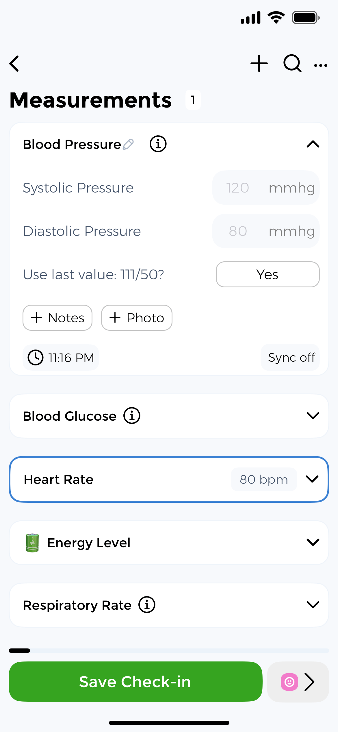Image resolution: width=338 pixels, height=732 pixels.
Task: Expand the Respiratory Rate section
Action: 313,605
